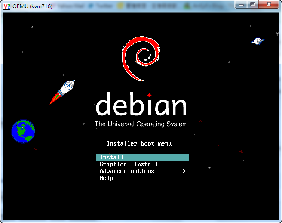Choose Graphical install from boot menu

pyautogui.click(x=129, y=164)
